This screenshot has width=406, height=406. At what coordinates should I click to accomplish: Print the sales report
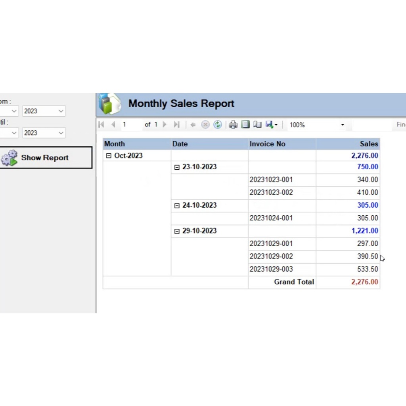pos(233,124)
